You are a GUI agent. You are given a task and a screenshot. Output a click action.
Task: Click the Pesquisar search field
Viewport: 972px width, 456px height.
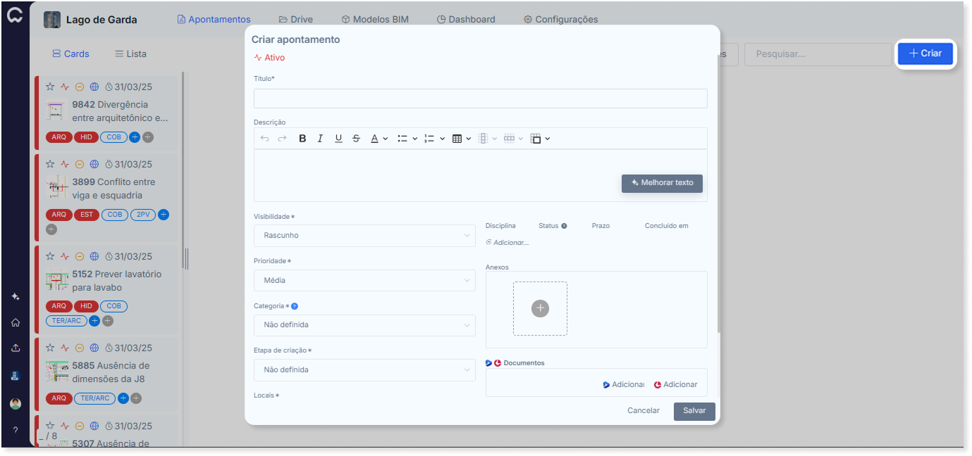click(818, 53)
